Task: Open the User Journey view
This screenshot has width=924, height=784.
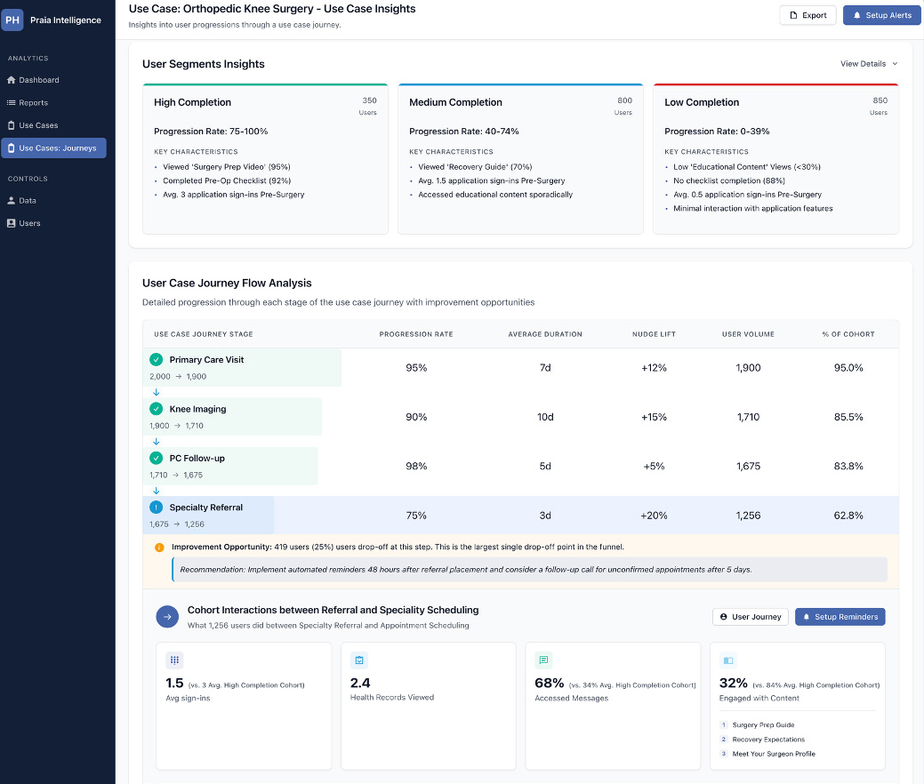Action: click(x=750, y=616)
